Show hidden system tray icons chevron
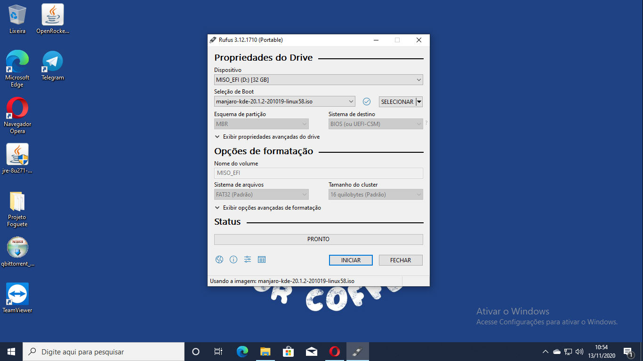This screenshot has width=643, height=361. pyautogui.click(x=546, y=352)
